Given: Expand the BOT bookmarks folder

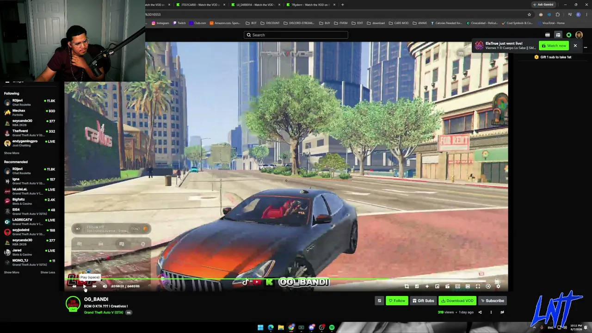Looking at the screenshot, I should 251,23.
